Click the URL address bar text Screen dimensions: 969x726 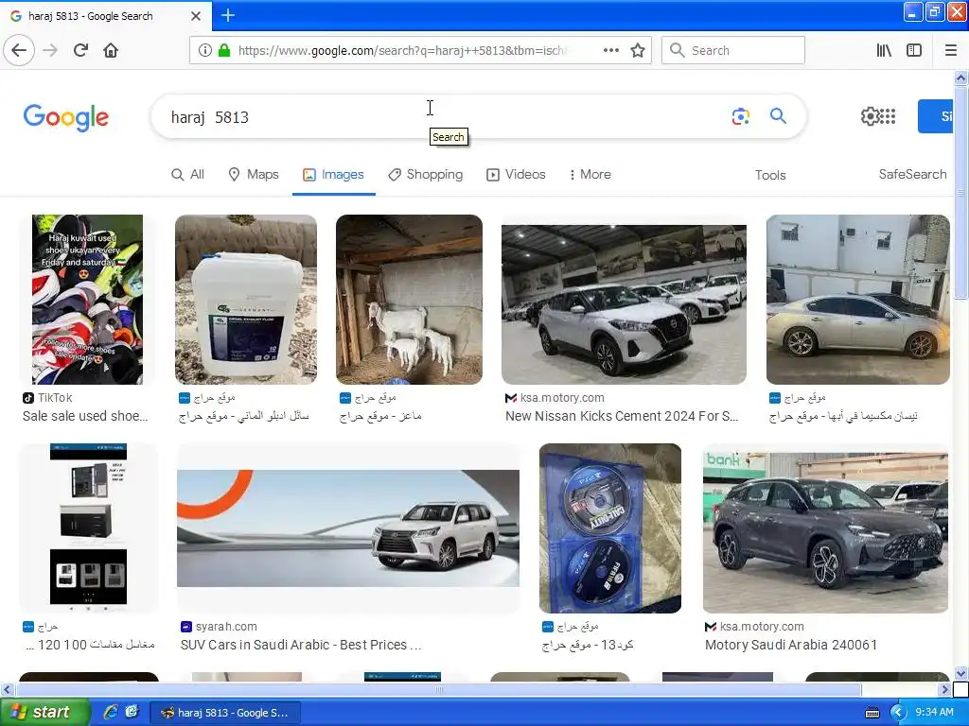click(401, 51)
